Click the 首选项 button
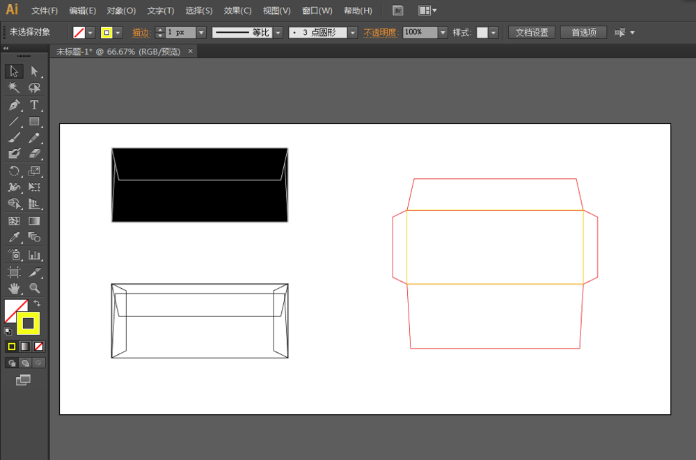696x460 pixels. [x=583, y=33]
